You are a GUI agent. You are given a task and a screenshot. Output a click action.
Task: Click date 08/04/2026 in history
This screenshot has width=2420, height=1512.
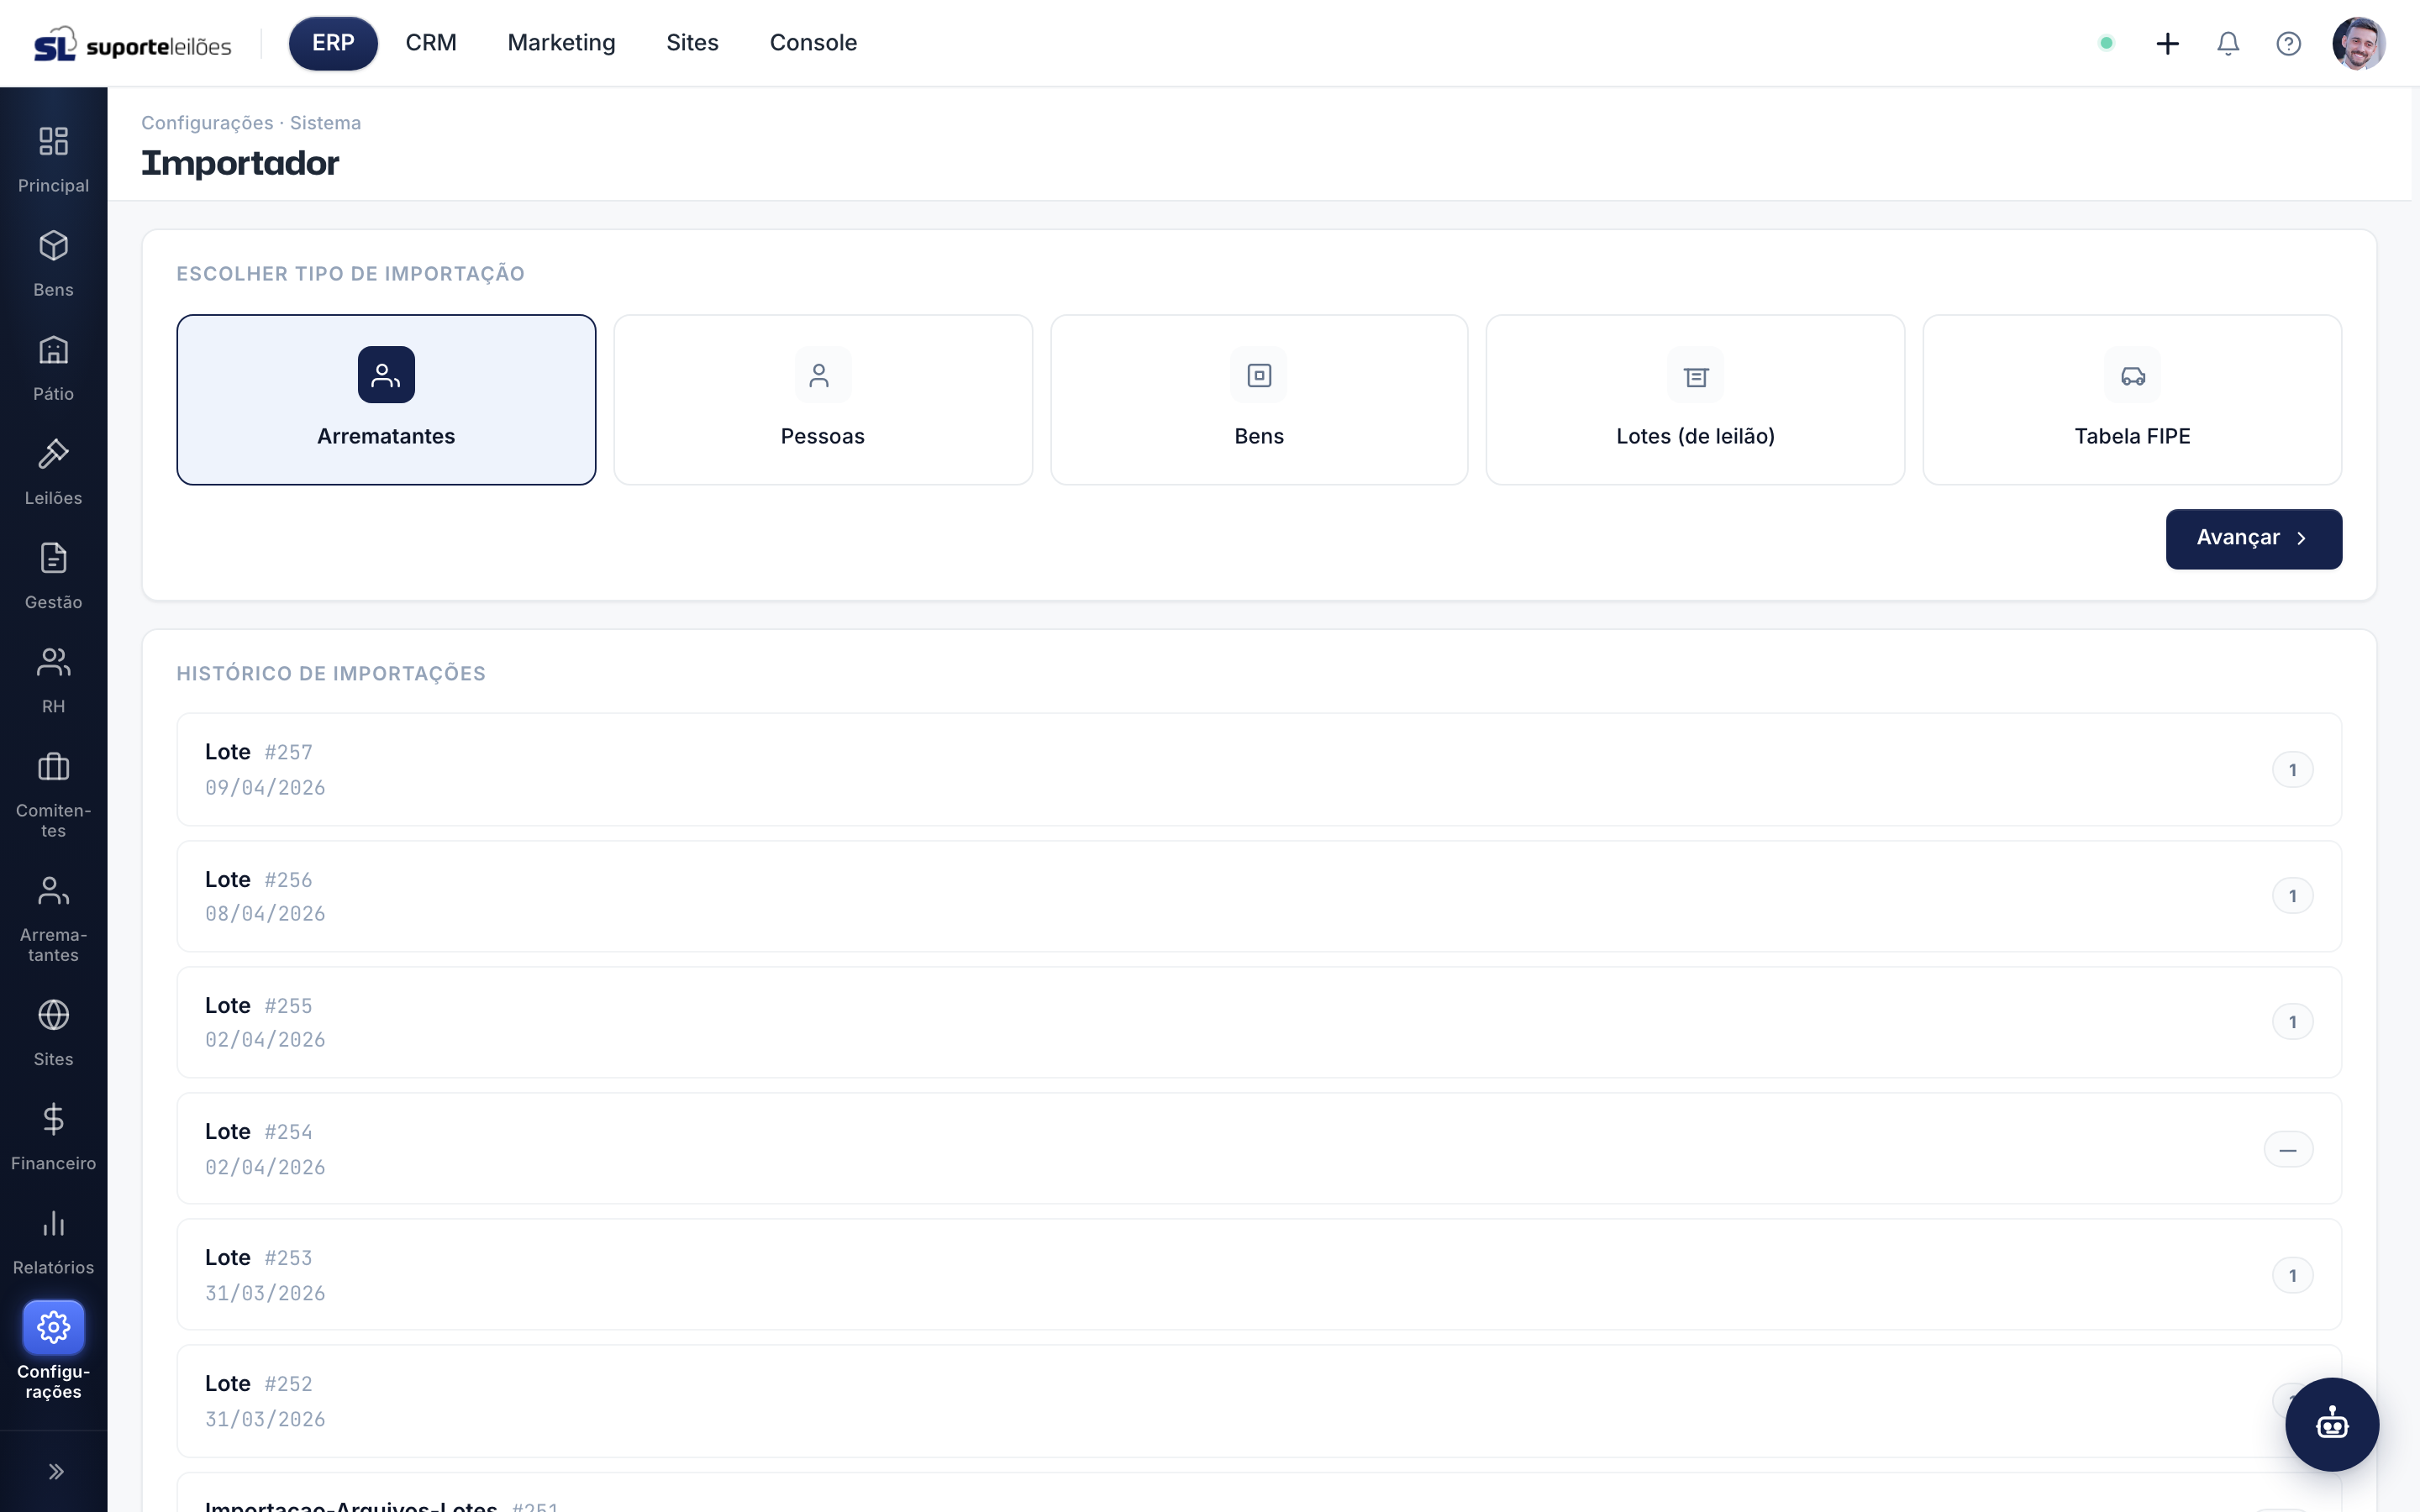pos(265,914)
